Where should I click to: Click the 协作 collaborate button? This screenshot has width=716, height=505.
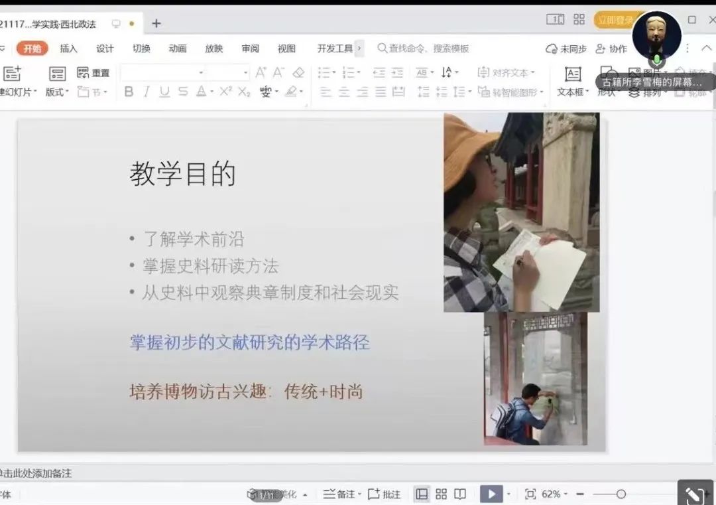pos(611,48)
